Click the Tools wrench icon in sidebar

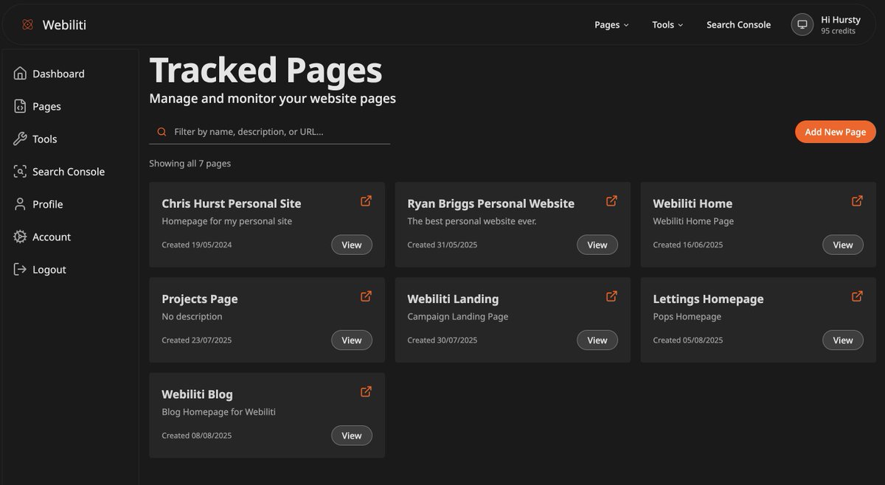tap(20, 139)
